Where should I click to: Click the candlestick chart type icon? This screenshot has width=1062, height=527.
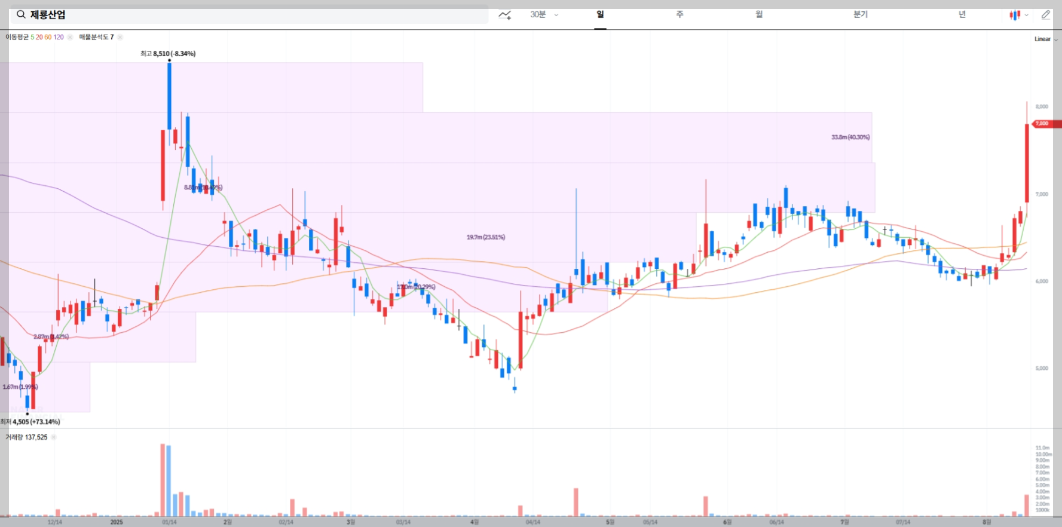point(1015,15)
